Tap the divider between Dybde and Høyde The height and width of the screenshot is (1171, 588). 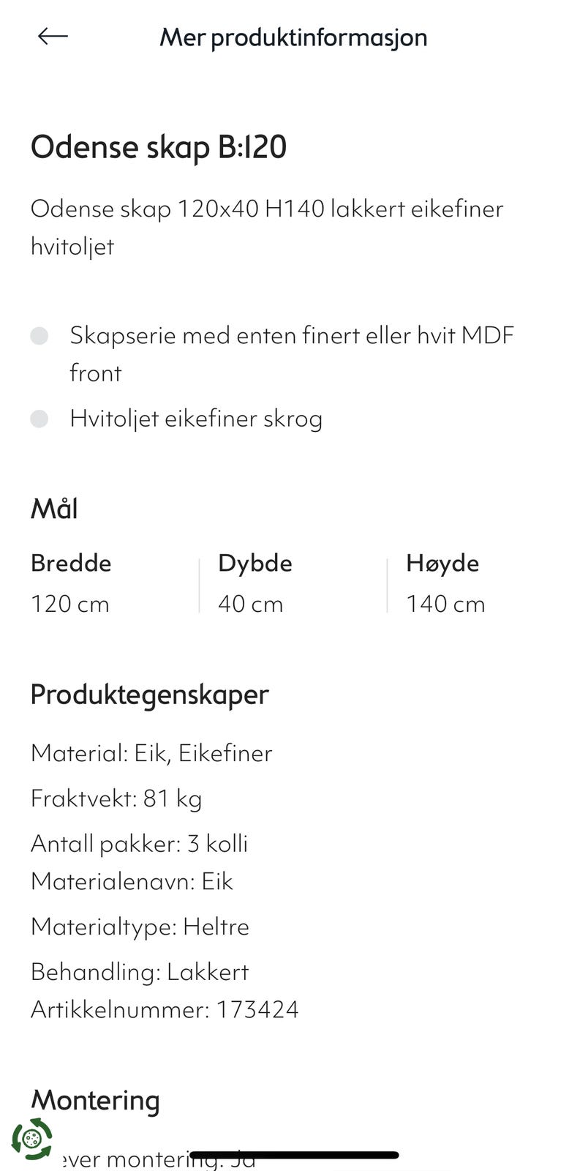pyautogui.click(x=385, y=583)
